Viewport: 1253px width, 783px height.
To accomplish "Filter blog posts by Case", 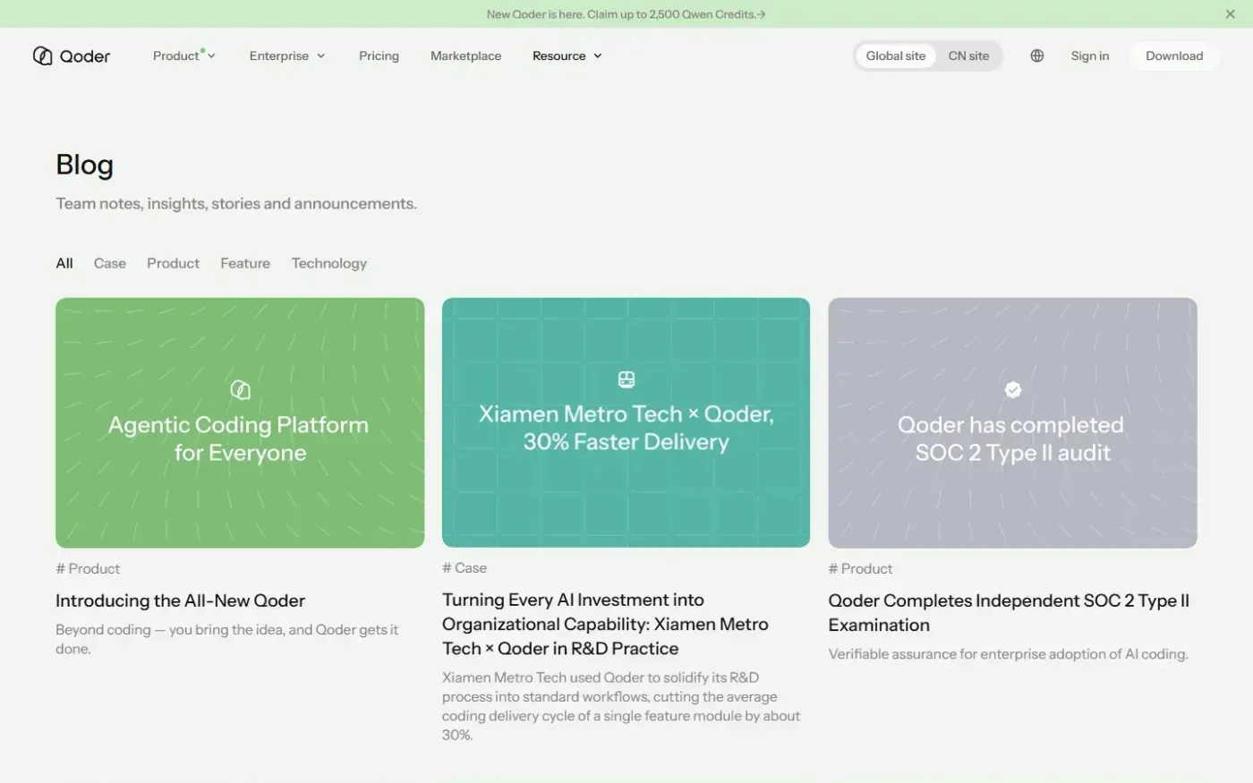I will 109,263.
